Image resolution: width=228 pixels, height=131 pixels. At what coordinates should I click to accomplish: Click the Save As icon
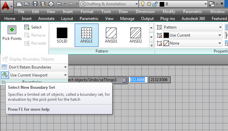tap(43, 4)
